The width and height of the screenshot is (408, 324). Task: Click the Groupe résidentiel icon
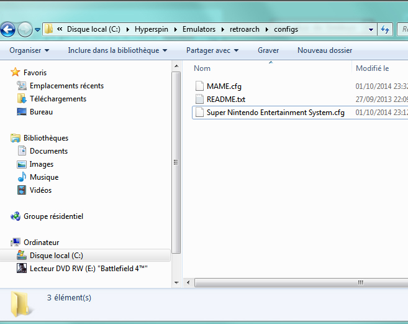[x=16, y=216]
